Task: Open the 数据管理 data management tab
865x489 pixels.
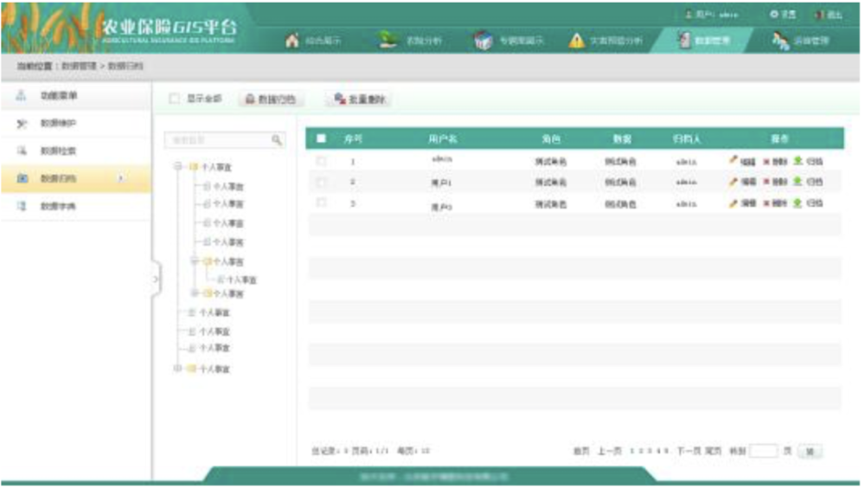Action: pyautogui.click(x=703, y=41)
